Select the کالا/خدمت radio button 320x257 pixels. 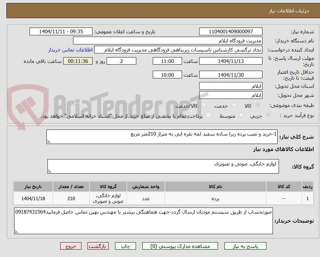click(x=204, y=105)
